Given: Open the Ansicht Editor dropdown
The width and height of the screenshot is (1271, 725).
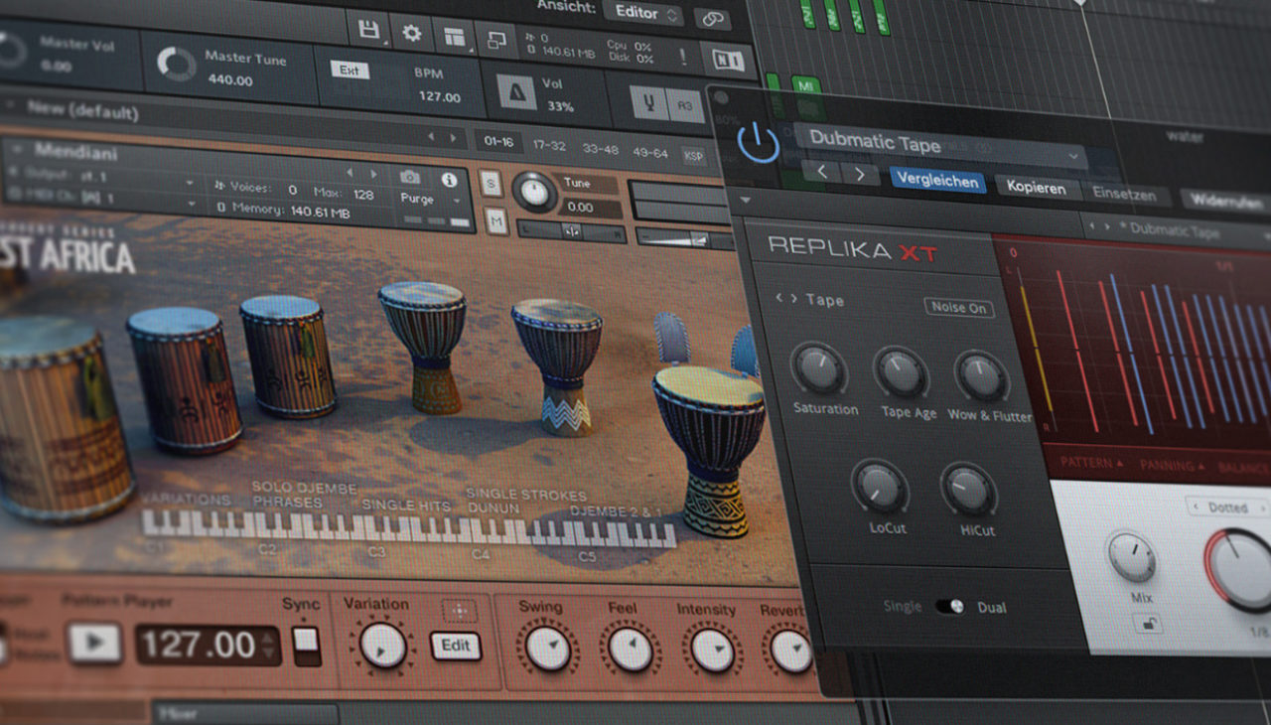Looking at the screenshot, I should tap(641, 13).
